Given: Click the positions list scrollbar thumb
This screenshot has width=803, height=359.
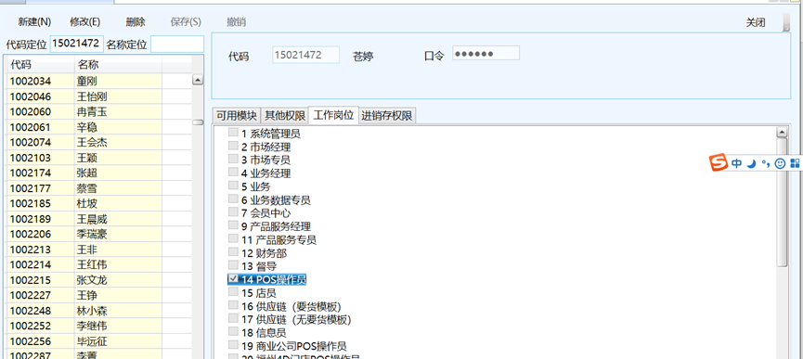Looking at the screenshot, I should 782,202.
